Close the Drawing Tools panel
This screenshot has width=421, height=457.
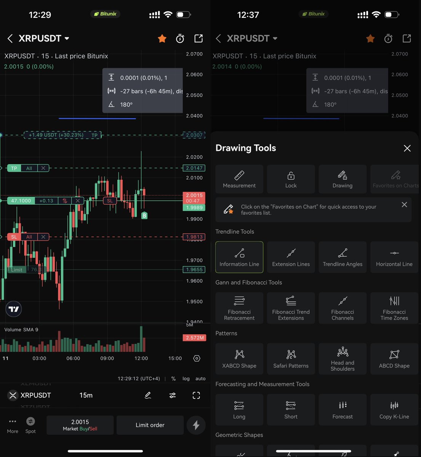[x=407, y=148]
